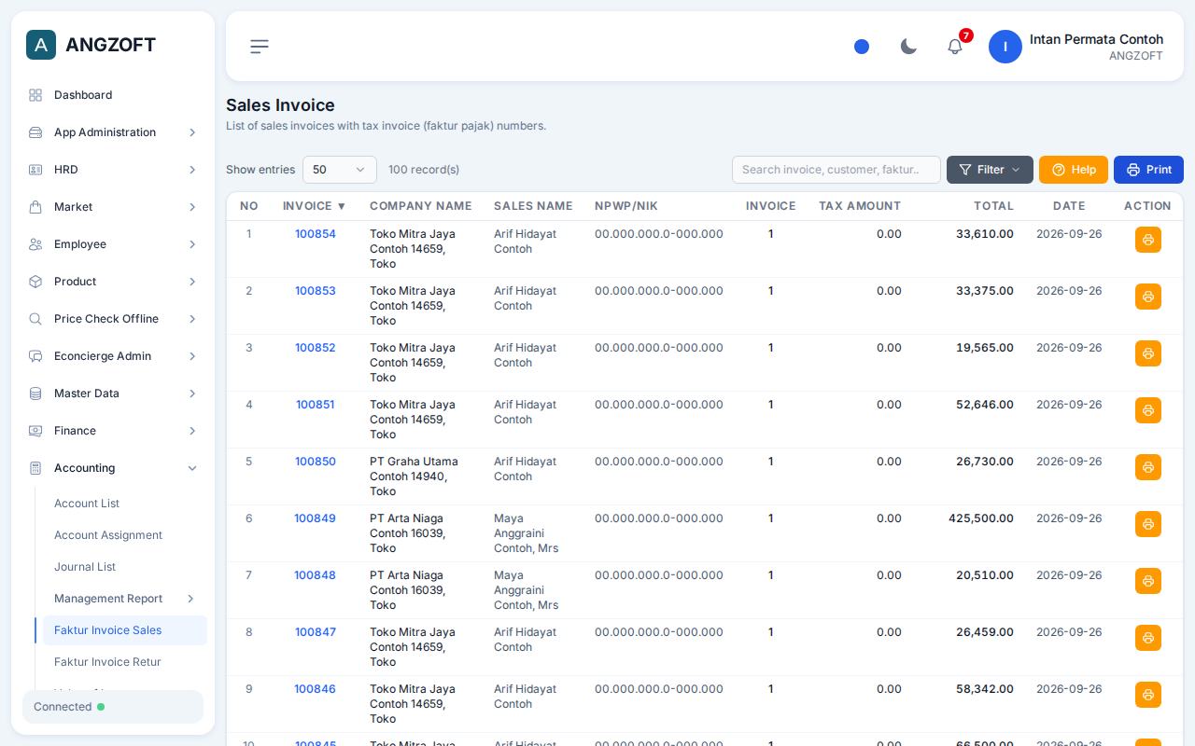The width and height of the screenshot is (1195, 746).
Task: Expand the Product menu
Action: [113, 282]
